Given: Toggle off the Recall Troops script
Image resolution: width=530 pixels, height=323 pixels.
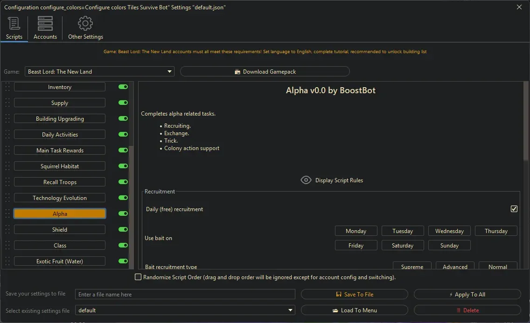Looking at the screenshot, I should [x=123, y=182].
